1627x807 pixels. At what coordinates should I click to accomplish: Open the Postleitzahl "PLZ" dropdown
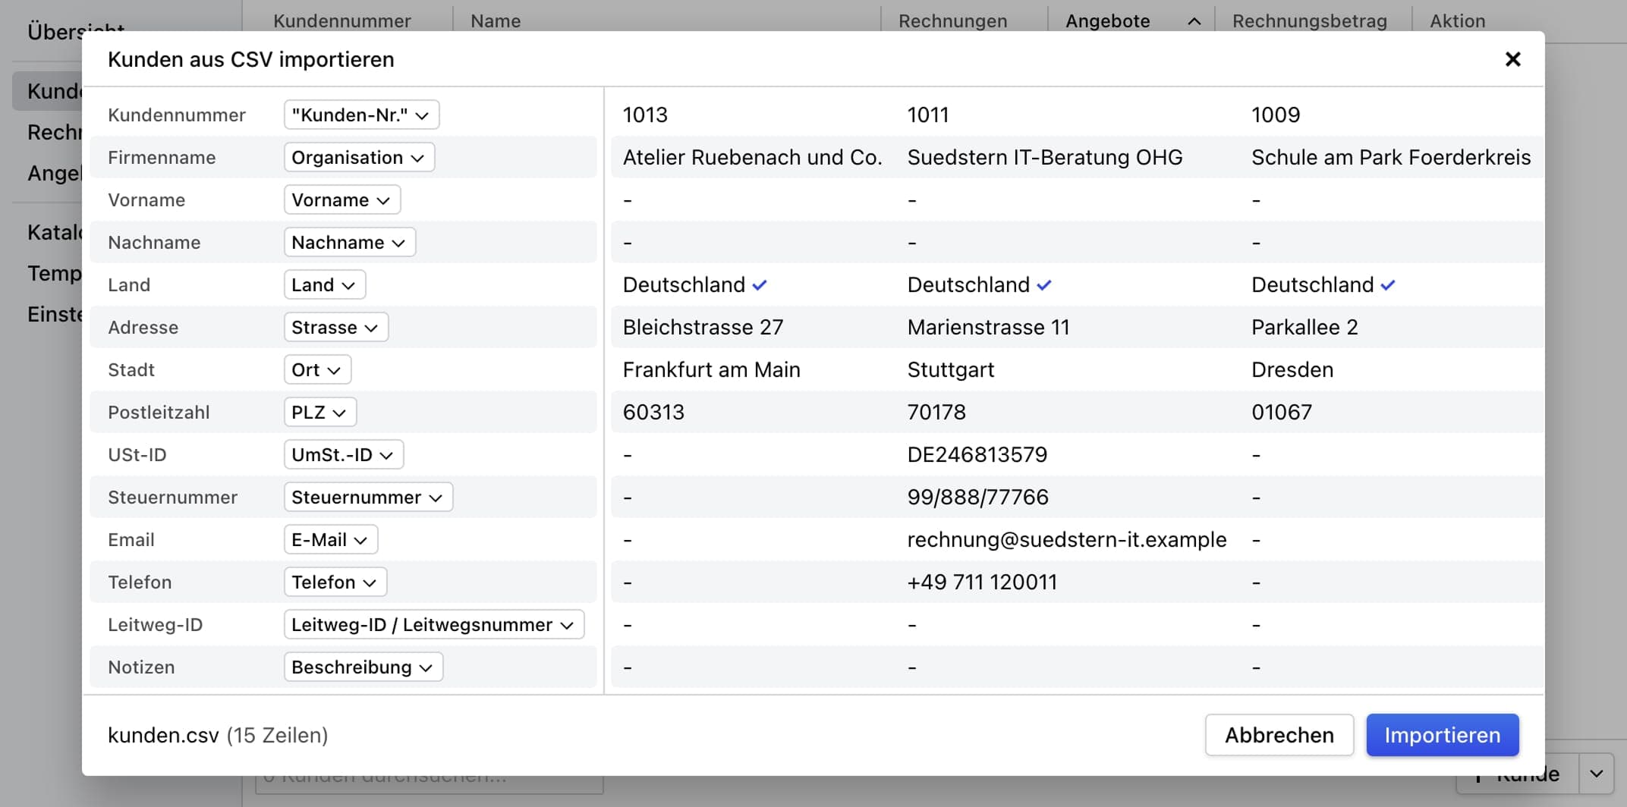[x=319, y=412]
